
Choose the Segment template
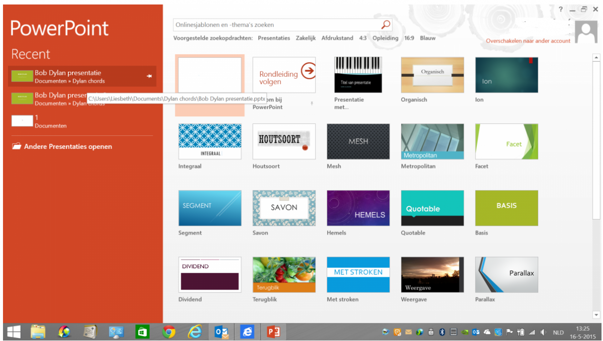pos(210,208)
